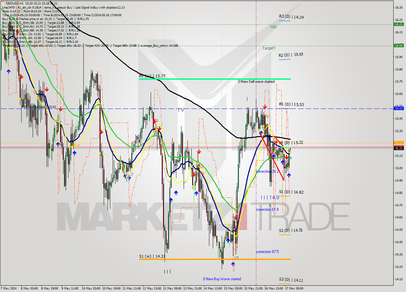Click the 14.15 price axis value
This screenshot has width=406, height=292.
(x=398, y=279)
